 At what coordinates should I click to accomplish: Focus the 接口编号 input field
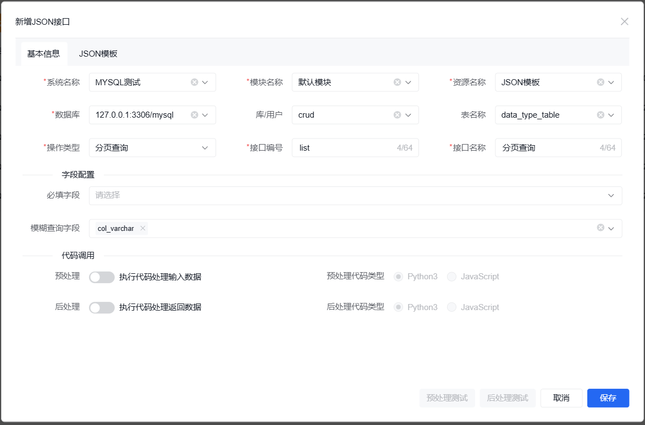tap(355, 148)
